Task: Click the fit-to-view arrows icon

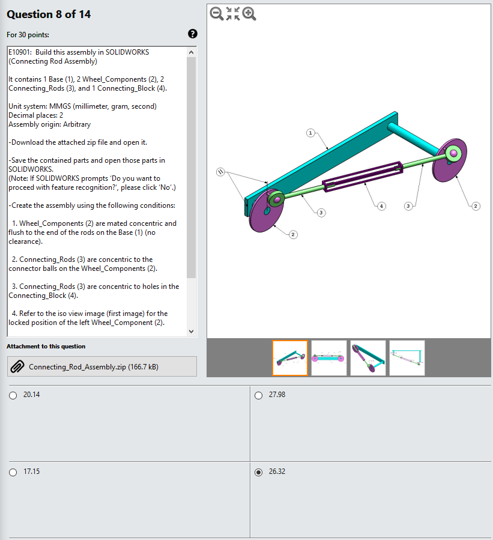Action: coord(232,14)
